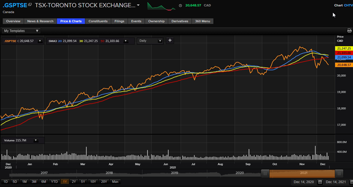The image size is (353, 187).
Task: Open the 360 Menu tab
Action: 202,21
